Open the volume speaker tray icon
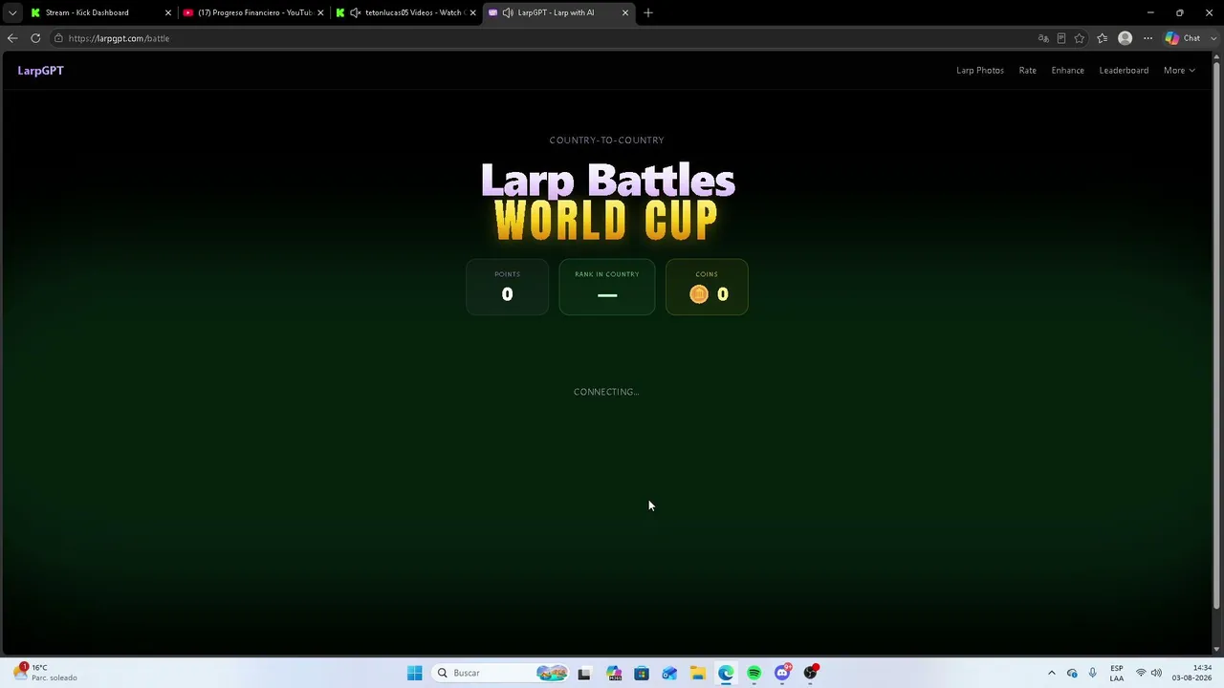The height and width of the screenshot is (688, 1224). pos(1156,673)
